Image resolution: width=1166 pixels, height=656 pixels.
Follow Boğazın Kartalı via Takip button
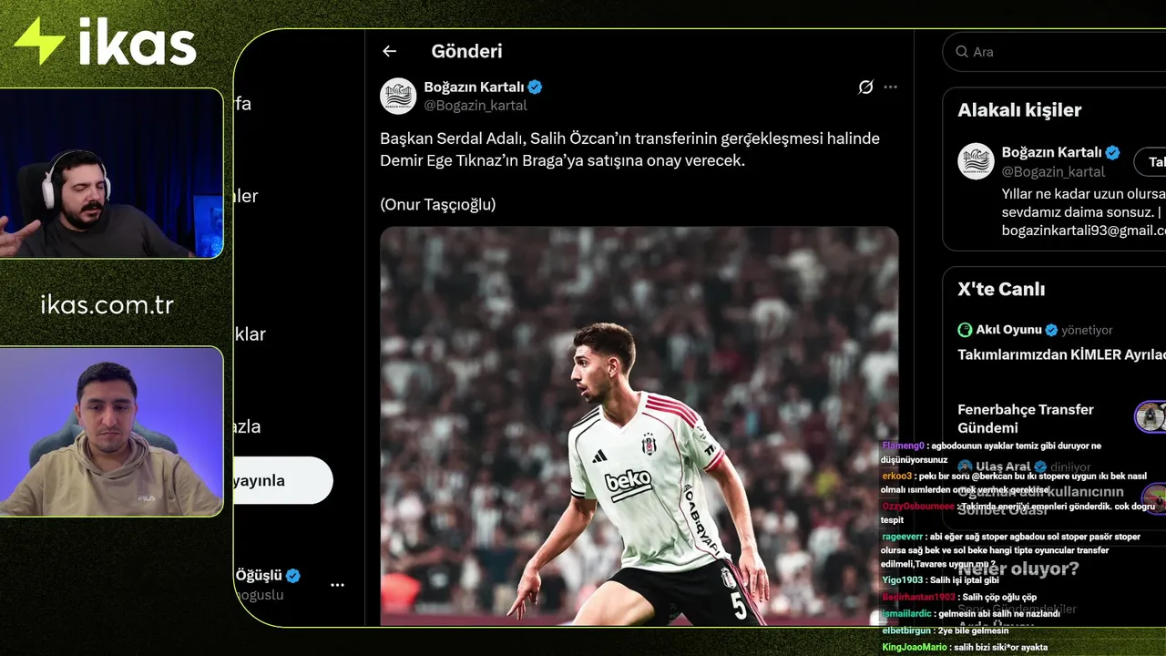click(x=1150, y=161)
